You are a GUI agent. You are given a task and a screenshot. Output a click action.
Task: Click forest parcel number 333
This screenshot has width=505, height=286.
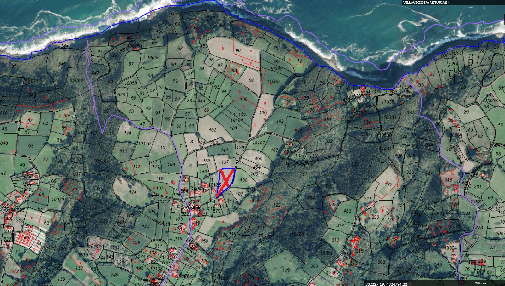click(x=355, y=164)
